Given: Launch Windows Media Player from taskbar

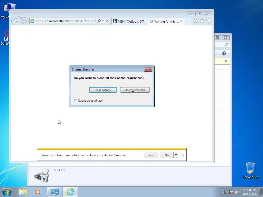Looking at the screenshot, I should (38, 192).
